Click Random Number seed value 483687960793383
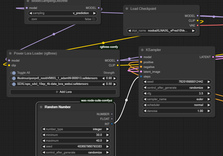This screenshot has height=156, width=223. pyautogui.click(x=89, y=146)
